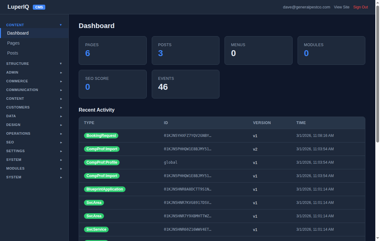This screenshot has width=380, height=241.
Task: Open the PAGES stat card showing 6
Action: pos(112,51)
